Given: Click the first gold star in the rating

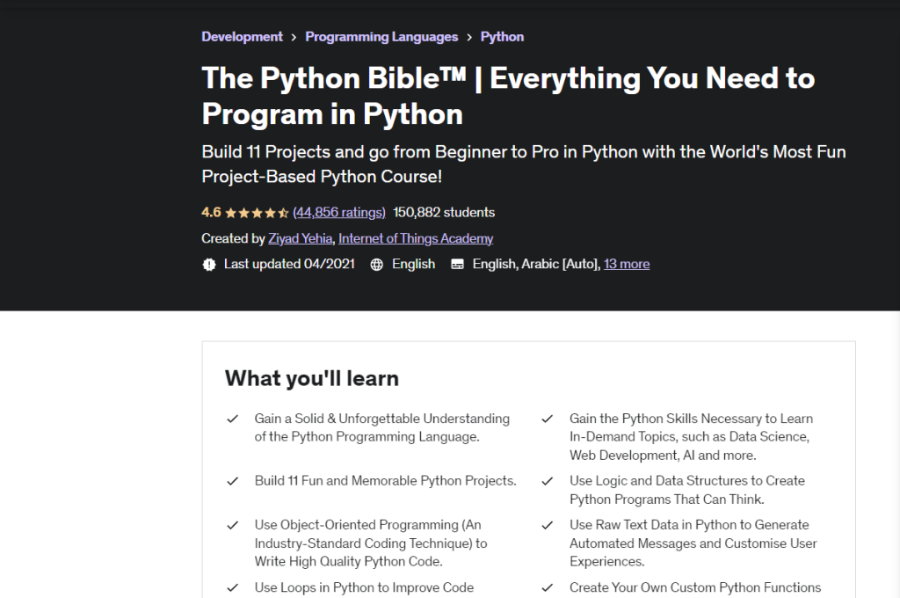Looking at the screenshot, I should click(x=229, y=212).
